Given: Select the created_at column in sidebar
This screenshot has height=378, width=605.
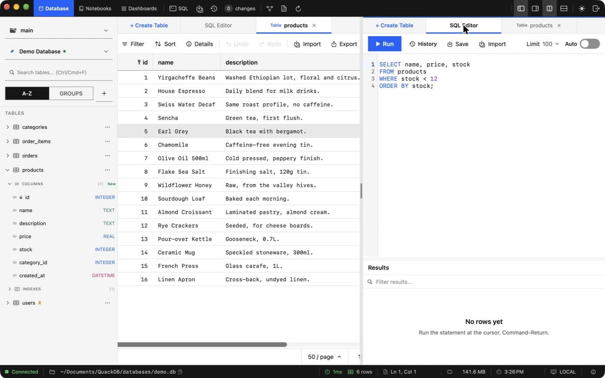Looking at the screenshot, I should tap(59, 276).
